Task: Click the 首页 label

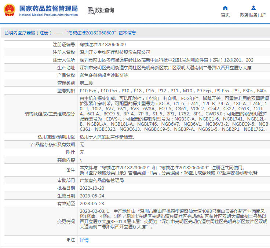Action: 225,15
